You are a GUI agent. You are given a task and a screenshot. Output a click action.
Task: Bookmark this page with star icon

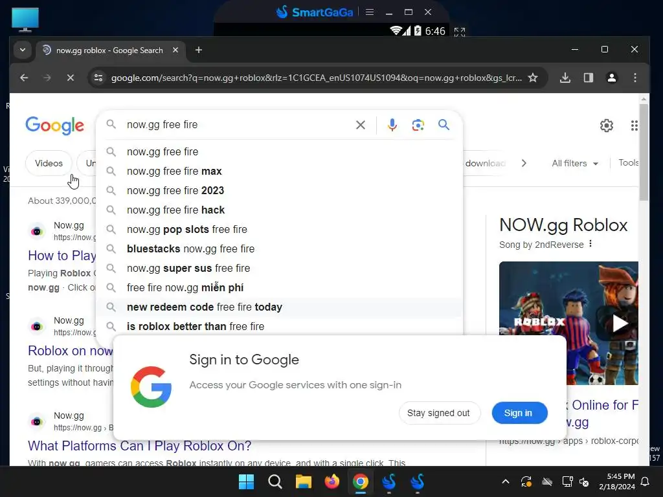pos(533,78)
